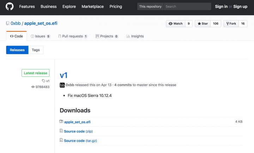Switch to the Insights tab
The image size is (254, 153).
[x=135, y=36]
